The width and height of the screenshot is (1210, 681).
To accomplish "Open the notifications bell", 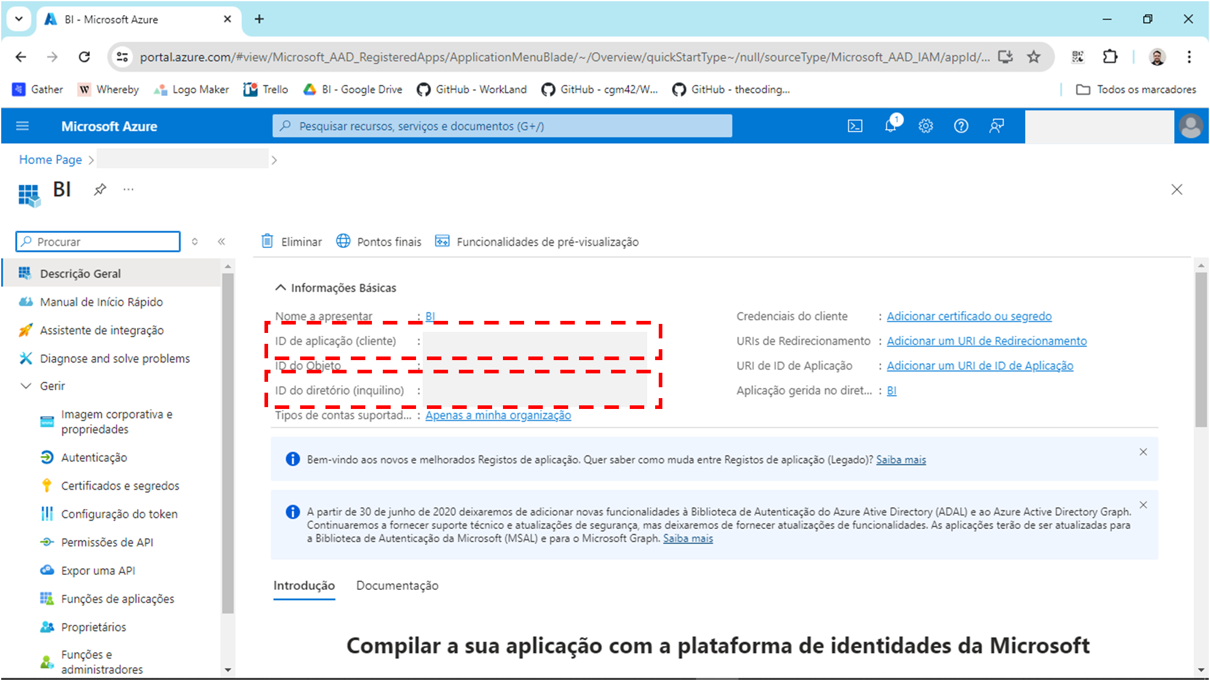I will click(890, 126).
